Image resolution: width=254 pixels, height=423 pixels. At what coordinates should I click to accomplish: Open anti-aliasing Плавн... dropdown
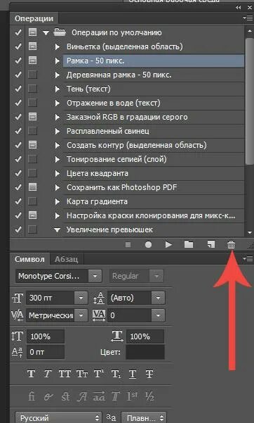click(x=144, y=417)
